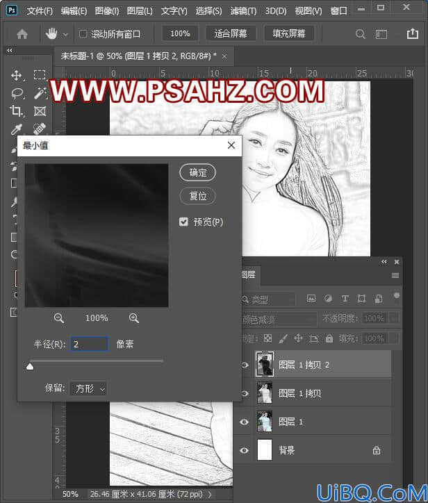Click the 半径(R) input field
This screenshot has height=503, width=428.
(x=89, y=344)
